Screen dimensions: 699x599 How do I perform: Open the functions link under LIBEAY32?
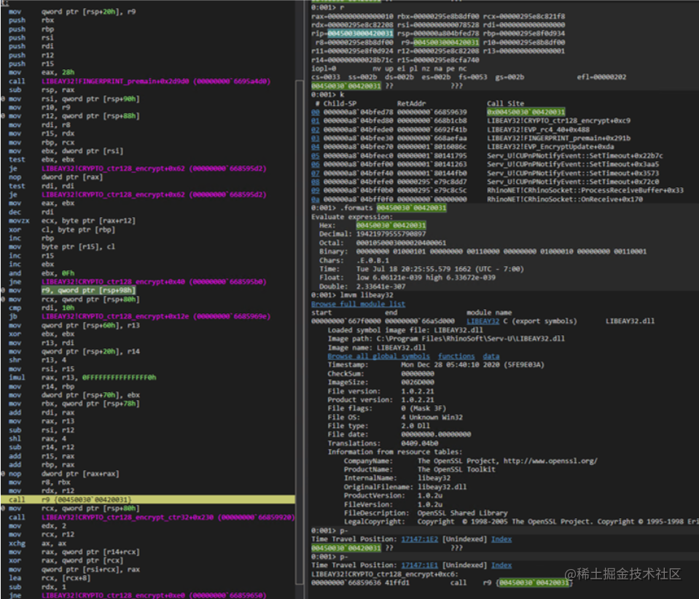coord(456,356)
